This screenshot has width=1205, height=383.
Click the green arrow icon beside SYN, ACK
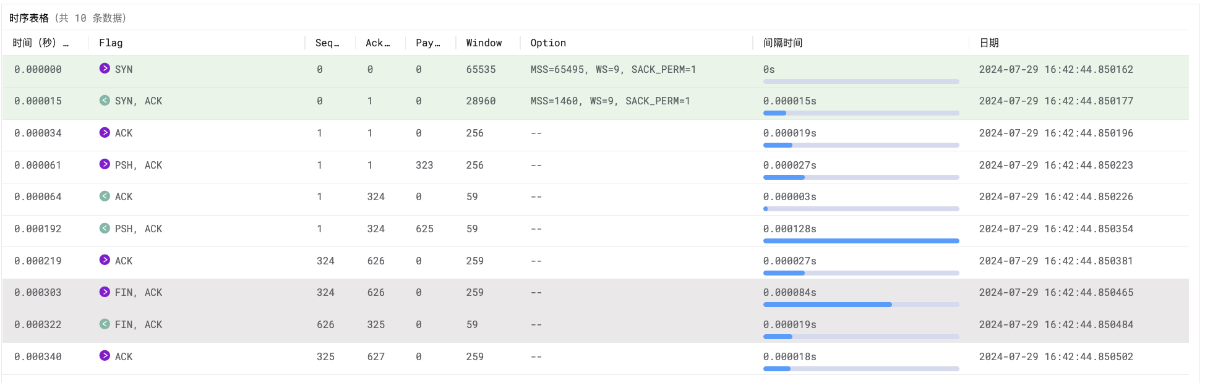point(105,101)
